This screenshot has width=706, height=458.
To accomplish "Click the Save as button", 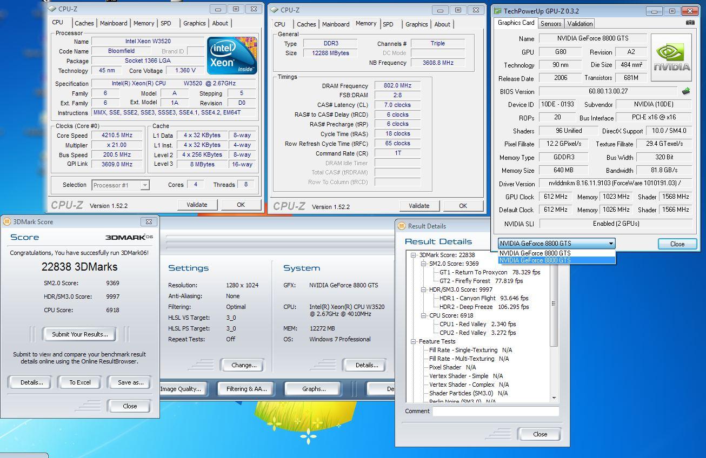I will point(130,382).
